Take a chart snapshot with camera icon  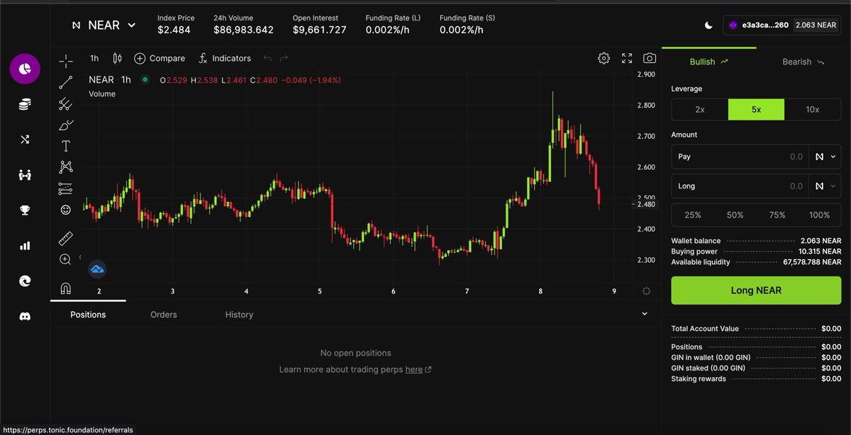click(650, 58)
